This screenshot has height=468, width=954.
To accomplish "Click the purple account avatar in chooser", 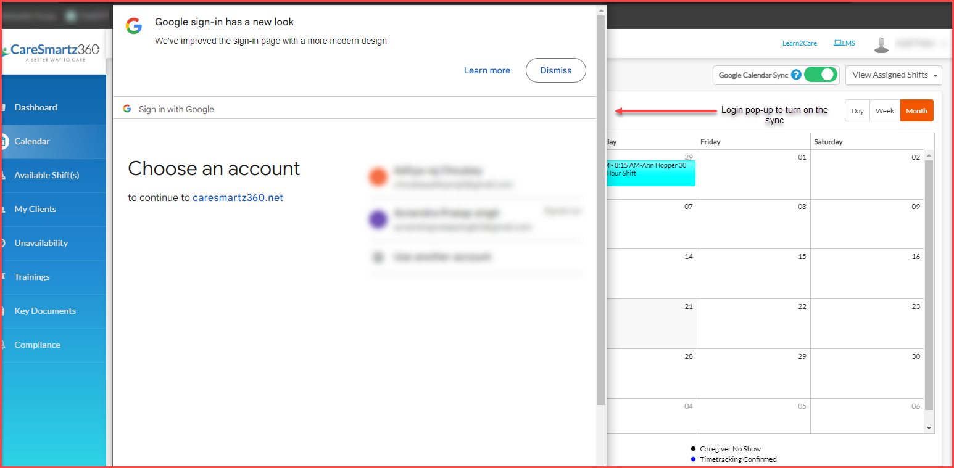I will click(378, 220).
